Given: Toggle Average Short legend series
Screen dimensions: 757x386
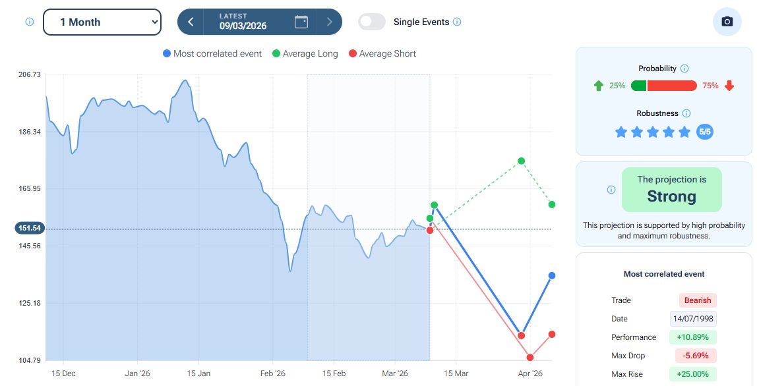Looking at the screenshot, I should click(382, 53).
